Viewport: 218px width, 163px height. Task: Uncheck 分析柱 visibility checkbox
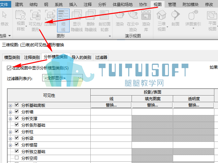click(17, 131)
